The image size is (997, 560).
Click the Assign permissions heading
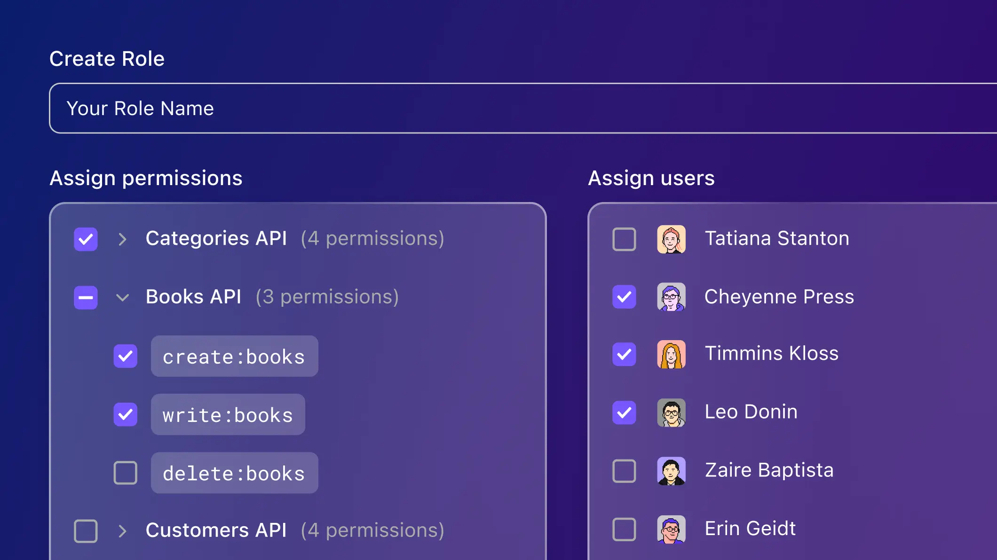click(x=146, y=179)
